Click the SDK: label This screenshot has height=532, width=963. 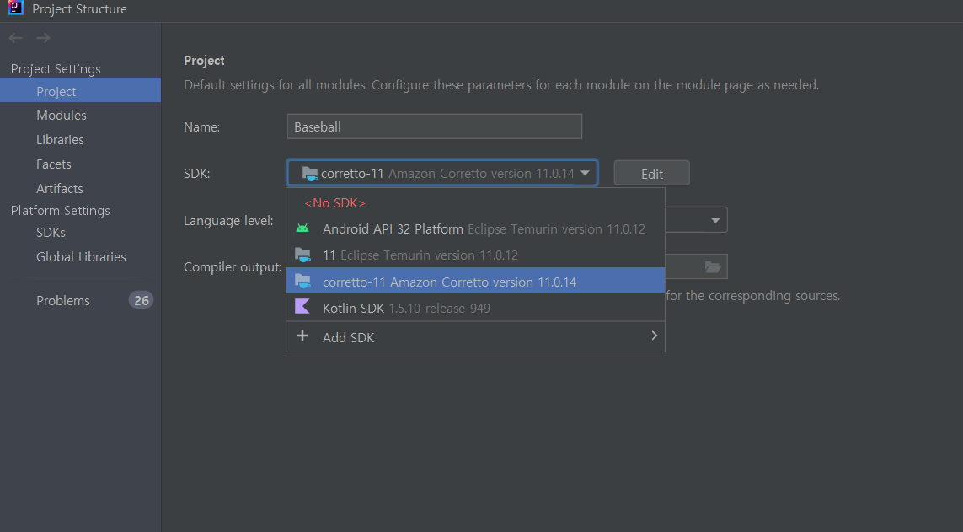(x=196, y=173)
